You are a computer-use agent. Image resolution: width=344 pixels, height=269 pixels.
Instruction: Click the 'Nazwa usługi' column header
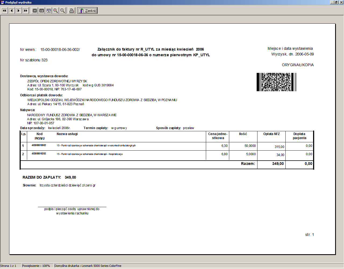click(x=67, y=134)
